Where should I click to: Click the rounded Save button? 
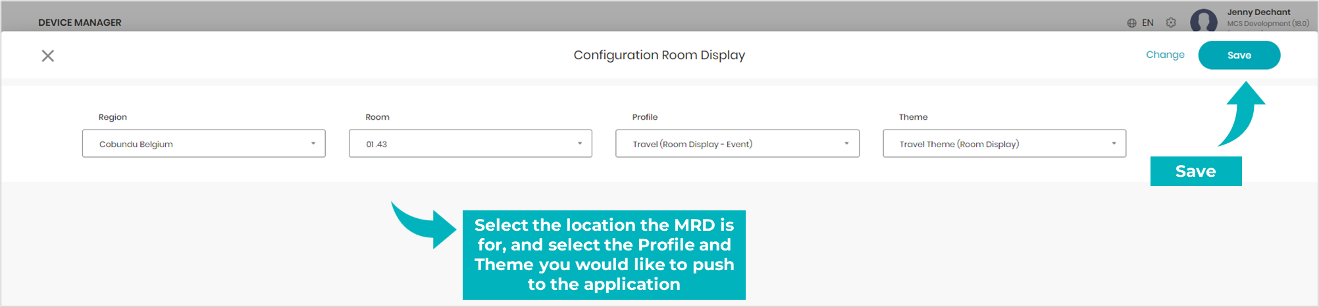point(1239,55)
